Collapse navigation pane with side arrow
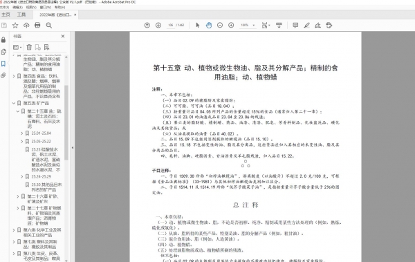Image resolution: width=415 pixels, height=262 pixels. point(73,148)
